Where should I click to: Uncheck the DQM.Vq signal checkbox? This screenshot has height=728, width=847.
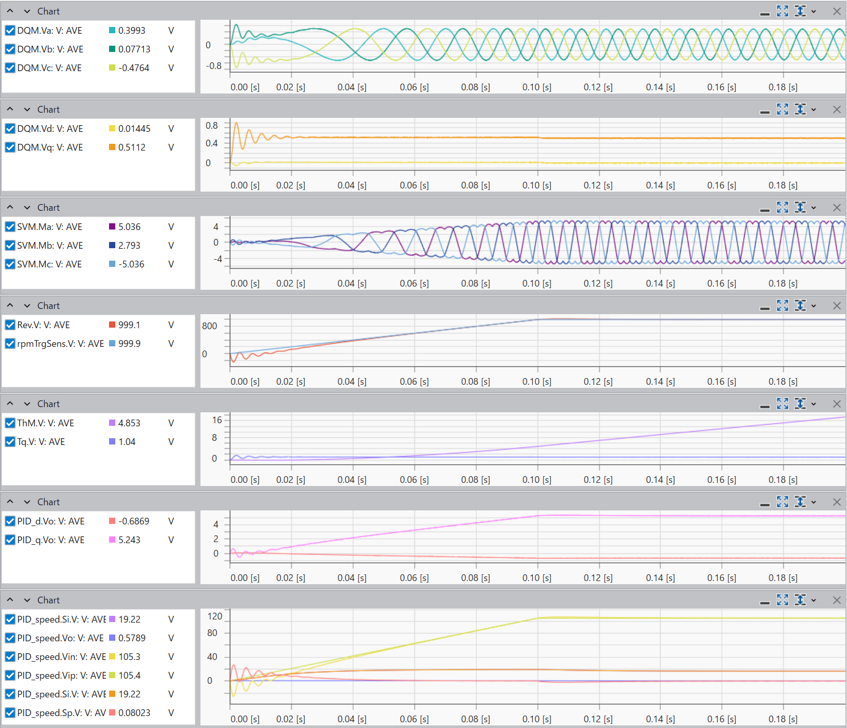tap(10, 147)
